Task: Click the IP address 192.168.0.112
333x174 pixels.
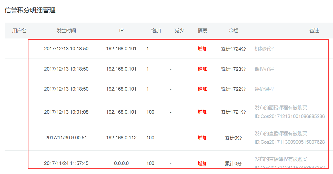Action: (x=121, y=138)
